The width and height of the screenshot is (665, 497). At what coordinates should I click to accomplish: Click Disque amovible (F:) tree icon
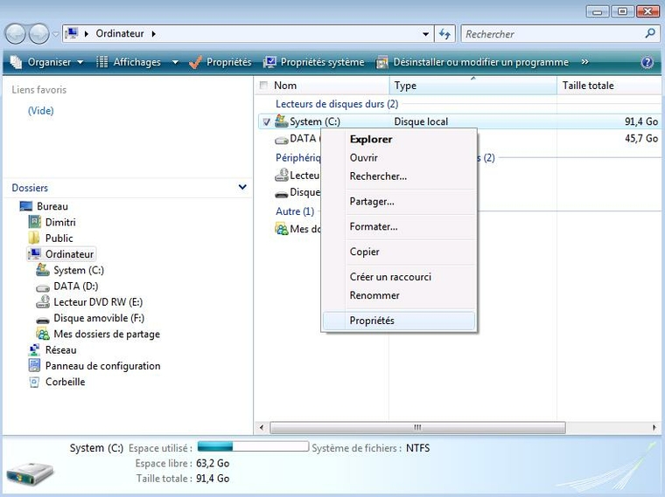(42, 320)
